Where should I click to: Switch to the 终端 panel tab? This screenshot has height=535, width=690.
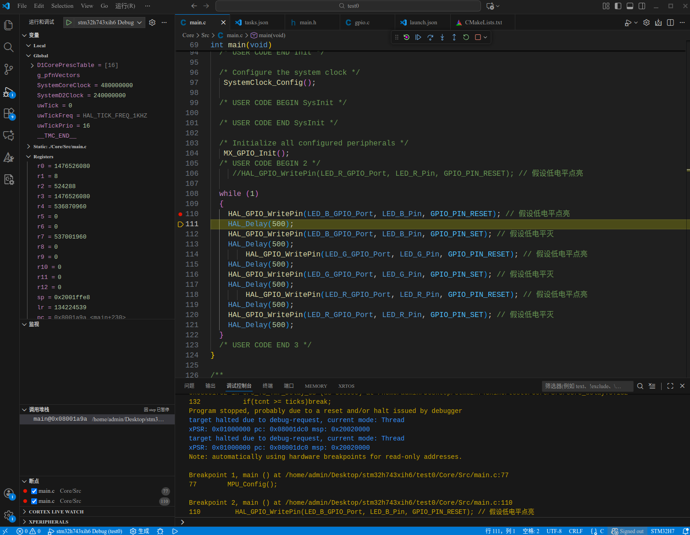268,386
